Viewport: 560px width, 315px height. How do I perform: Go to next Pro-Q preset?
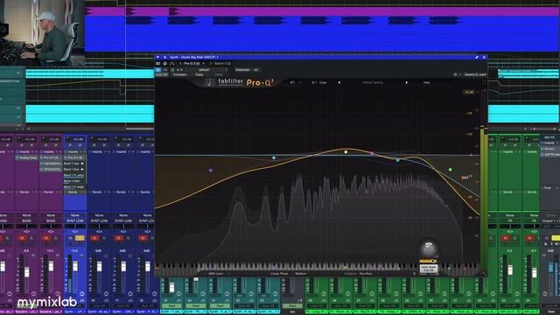pyautogui.click(x=406, y=82)
